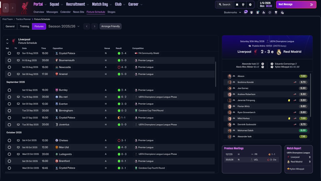Click Mohamed Salah's player portrait
The height and width of the screenshot is (181, 321).
point(229,130)
